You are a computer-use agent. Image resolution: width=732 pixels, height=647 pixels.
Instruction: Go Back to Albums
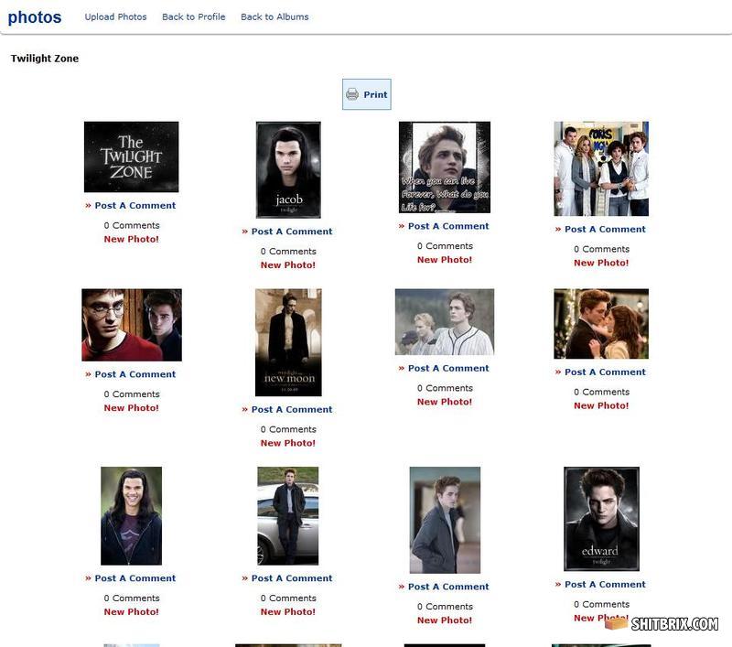pos(274,16)
